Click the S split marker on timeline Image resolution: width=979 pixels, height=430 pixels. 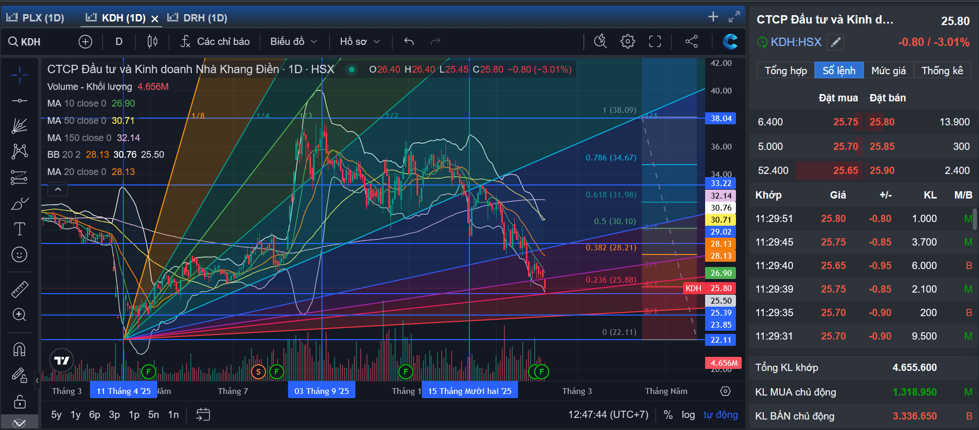pyautogui.click(x=258, y=372)
